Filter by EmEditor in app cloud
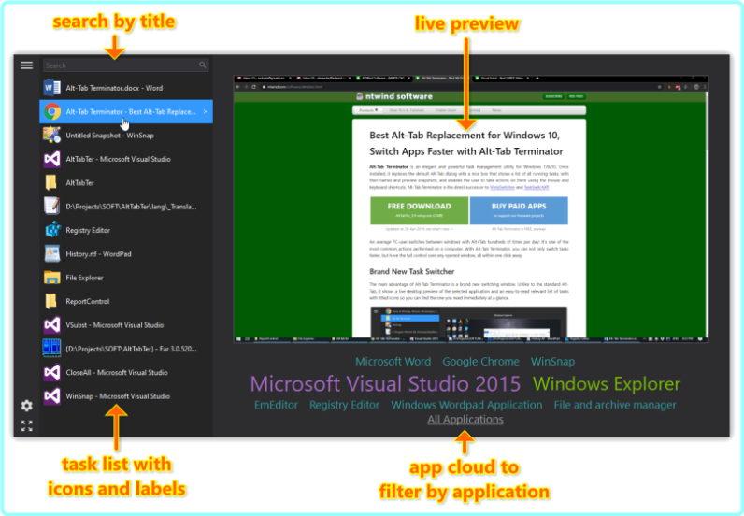 point(276,405)
